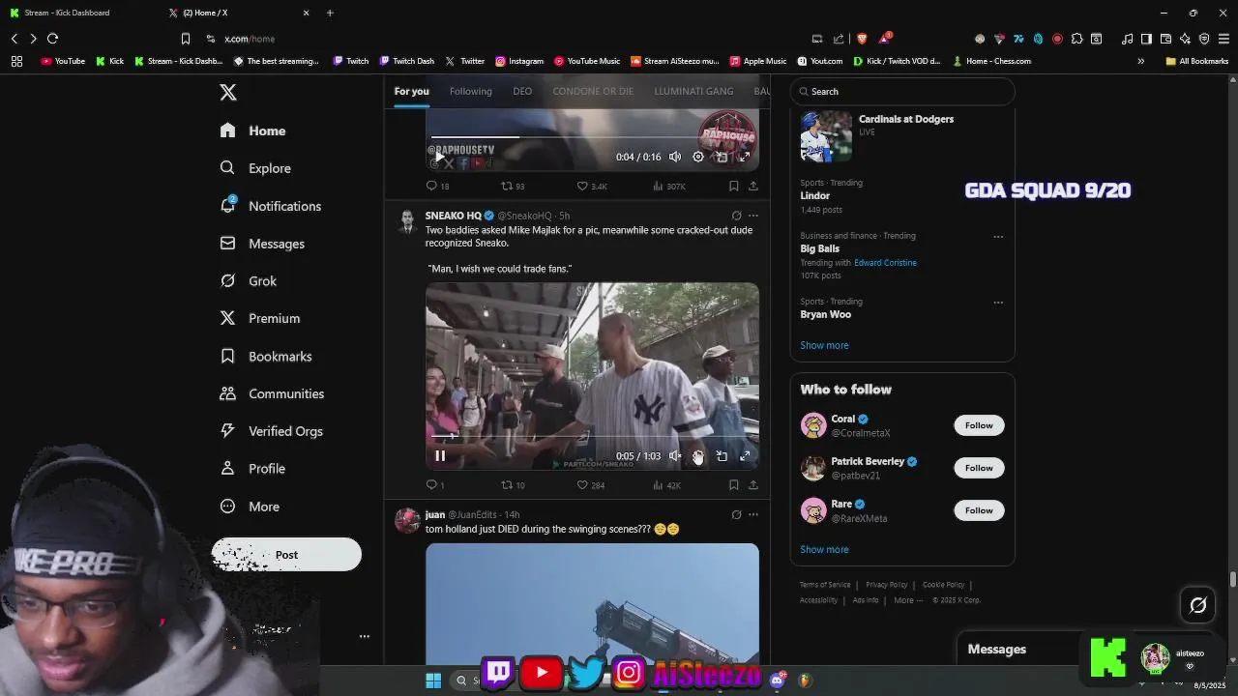Screen dimensions: 1238x696
Task: Open Cardinals at Dodgers live card
Action: pos(902,136)
